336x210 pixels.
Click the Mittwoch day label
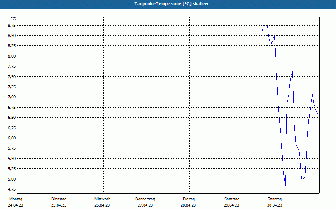tap(102, 199)
